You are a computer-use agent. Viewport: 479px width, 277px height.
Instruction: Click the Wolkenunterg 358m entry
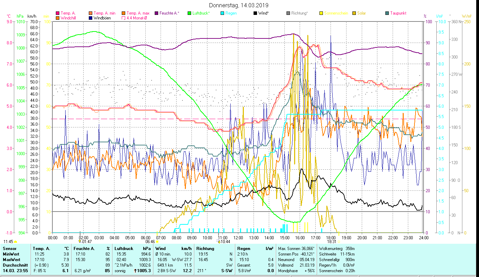pos(337,249)
